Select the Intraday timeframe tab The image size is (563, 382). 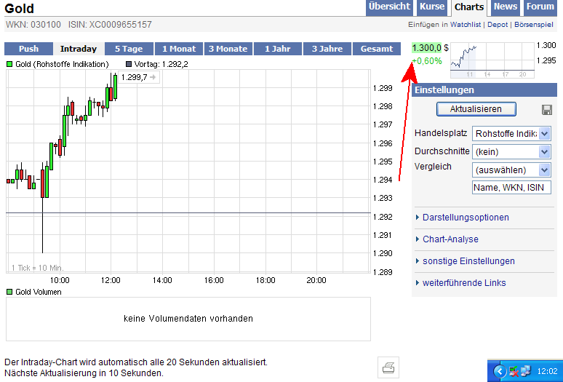[79, 49]
